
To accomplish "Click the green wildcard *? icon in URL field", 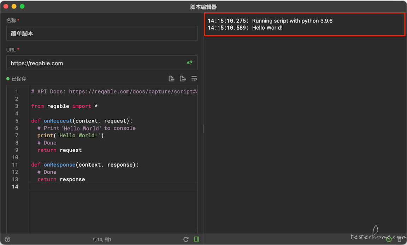I will click(189, 63).
